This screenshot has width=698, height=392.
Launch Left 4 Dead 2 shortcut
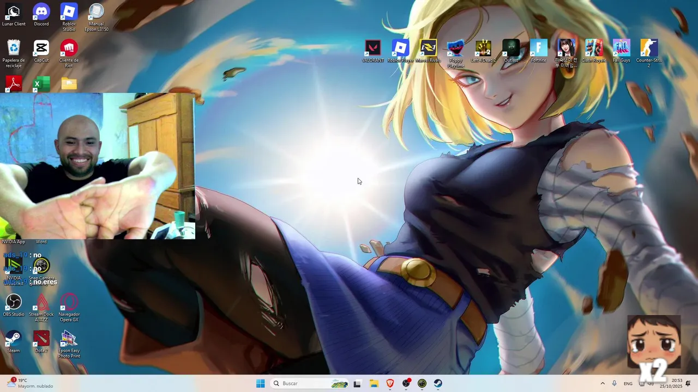483,51
